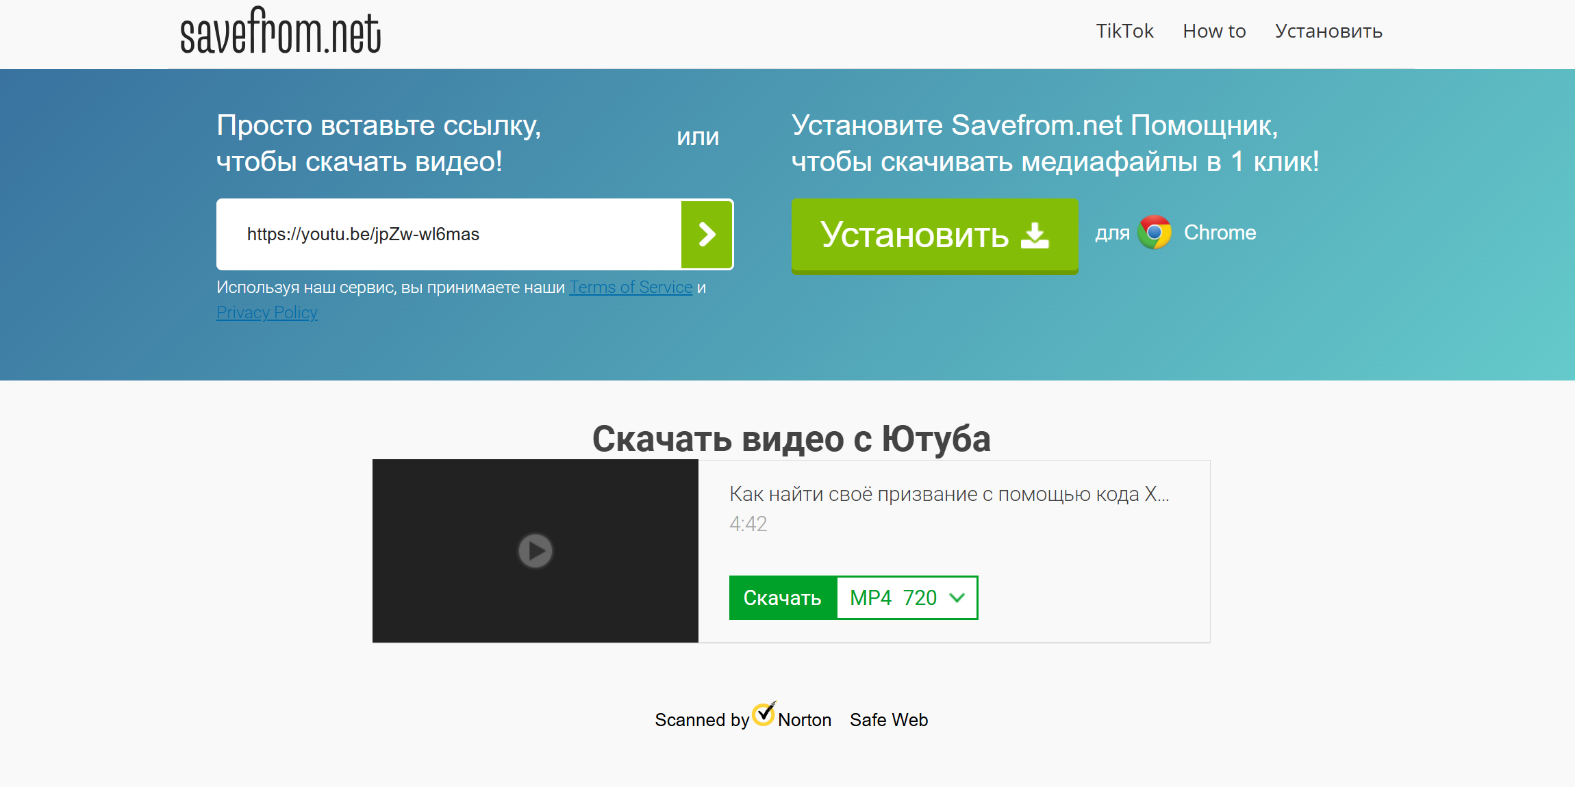Image resolution: width=1575 pixels, height=787 pixels.
Task: Click into the YouTube URL input field
Action: pyautogui.click(x=449, y=235)
